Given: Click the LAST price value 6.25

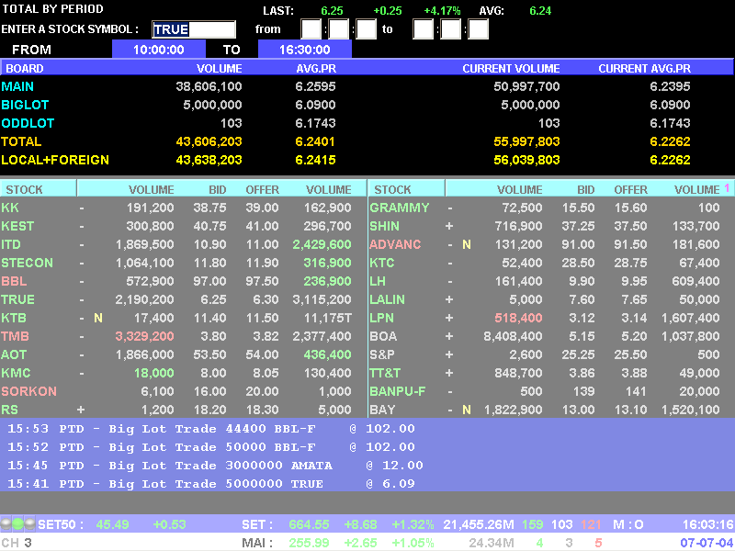Looking at the screenshot, I should pyautogui.click(x=332, y=10).
